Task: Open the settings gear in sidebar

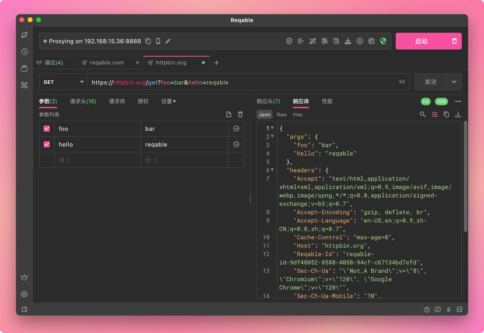Action: coord(24,294)
